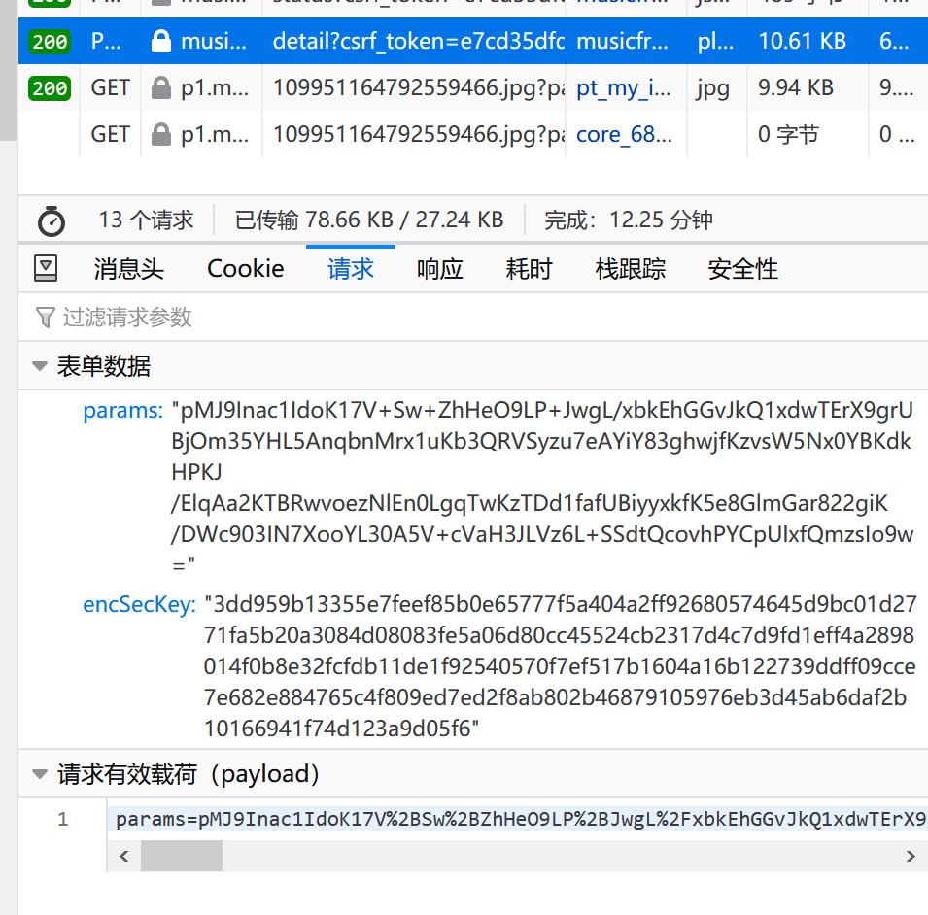Show the 栈跟踪 tab
The height and width of the screenshot is (915, 928).
click(630, 269)
